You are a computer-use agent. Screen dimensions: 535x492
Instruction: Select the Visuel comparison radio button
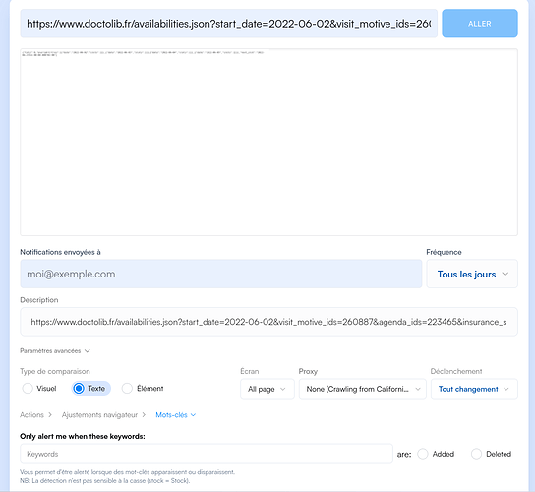pos(28,389)
